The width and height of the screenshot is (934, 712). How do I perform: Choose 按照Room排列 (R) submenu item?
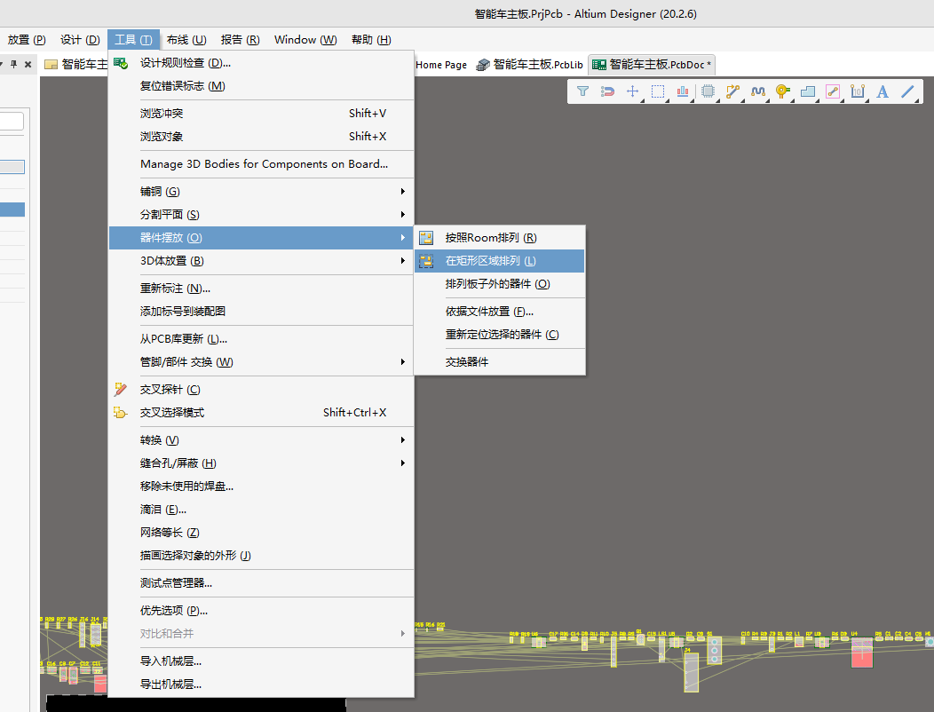coord(500,238)
